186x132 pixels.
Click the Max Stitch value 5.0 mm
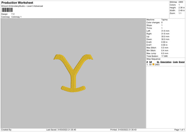pyautogui.click(x=165, y=48)
